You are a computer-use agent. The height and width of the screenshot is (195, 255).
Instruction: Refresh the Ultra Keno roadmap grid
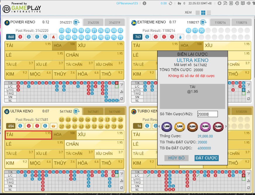[122, 188]
